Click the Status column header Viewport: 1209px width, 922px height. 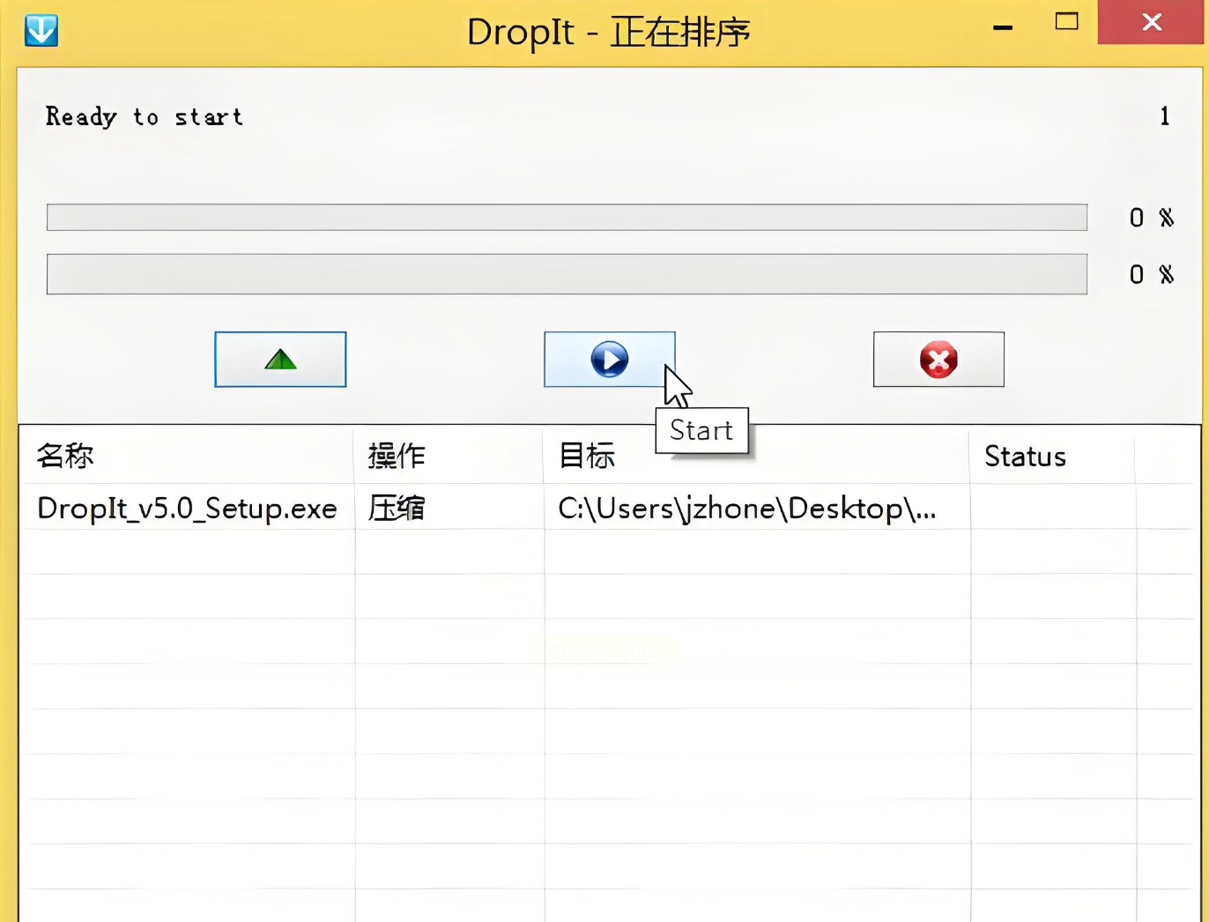pyautogui.click(x=1052, y=456)
